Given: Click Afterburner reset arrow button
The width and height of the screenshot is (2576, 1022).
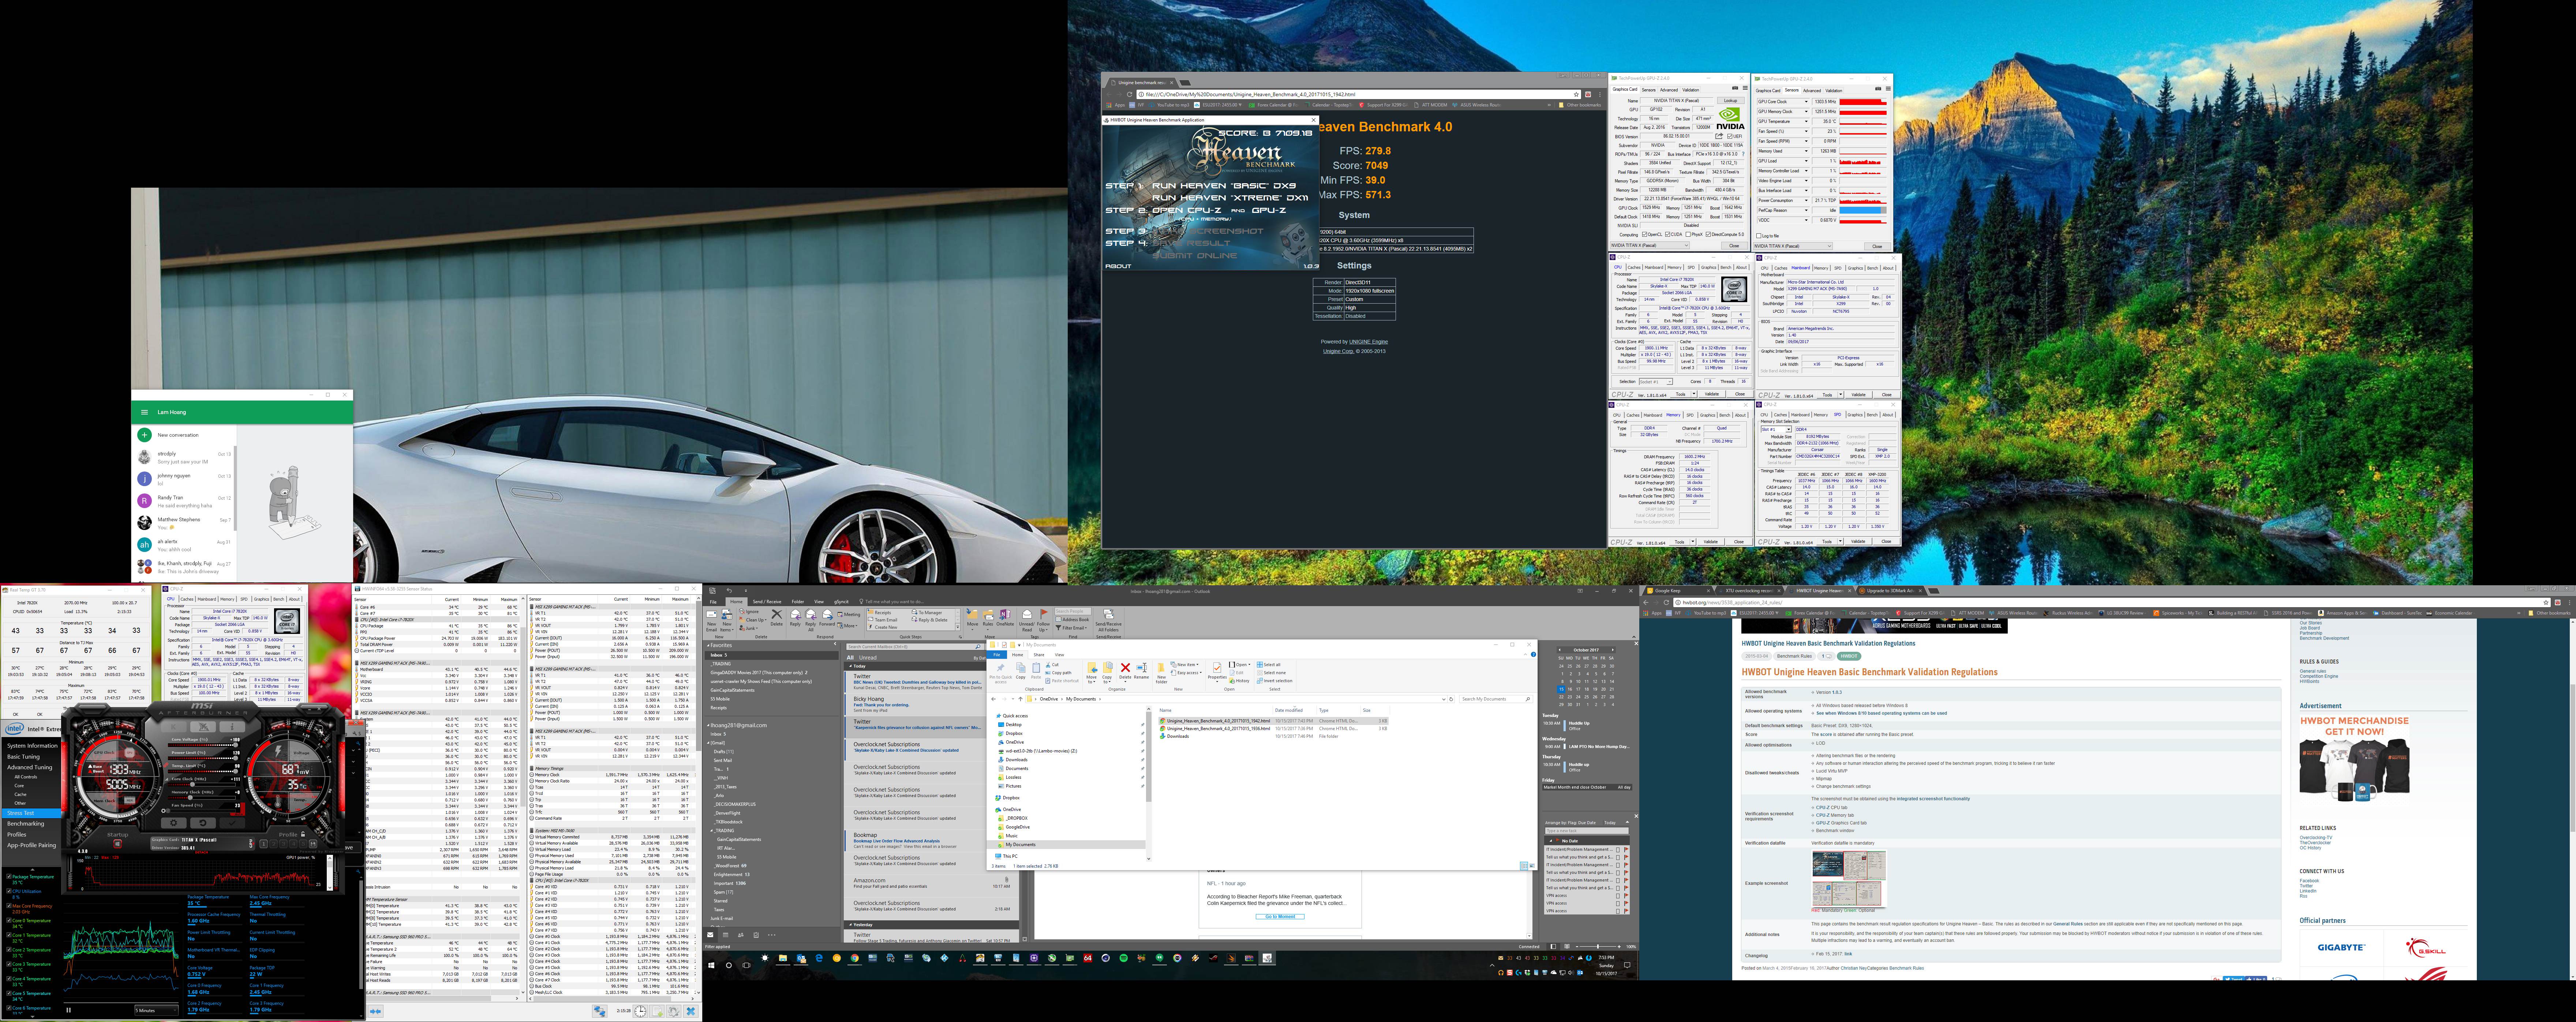Looking at the screenshot, I should 203,823.
